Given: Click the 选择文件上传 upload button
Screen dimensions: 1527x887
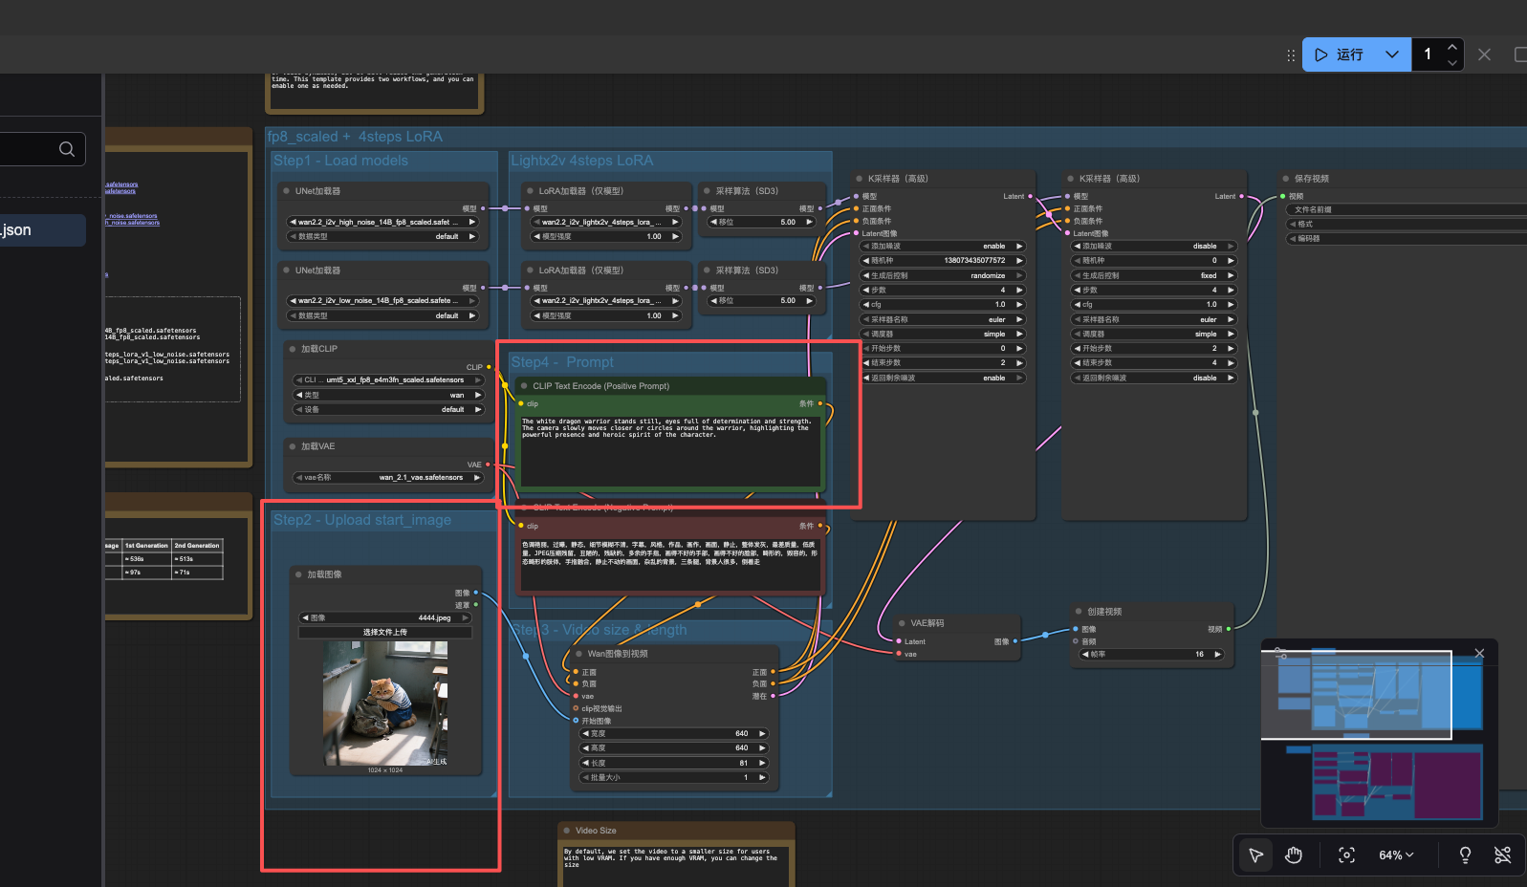Looking at the screenshot, I should (x=385, y=632).
